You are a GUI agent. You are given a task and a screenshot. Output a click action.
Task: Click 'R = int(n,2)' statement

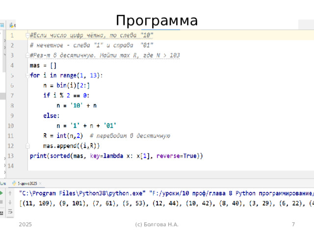[x=63, y=136]
